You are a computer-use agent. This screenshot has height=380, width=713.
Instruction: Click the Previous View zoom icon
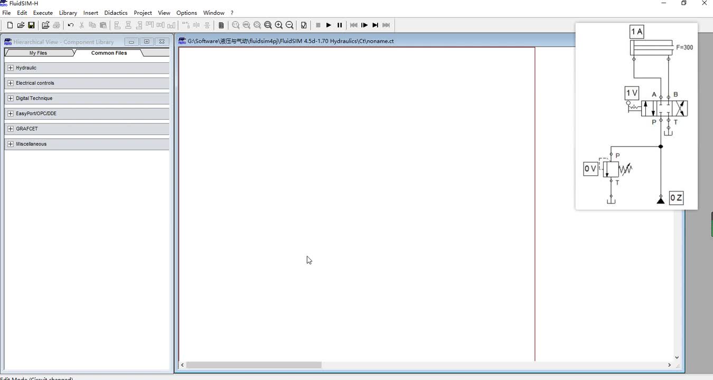pos(247,25)
